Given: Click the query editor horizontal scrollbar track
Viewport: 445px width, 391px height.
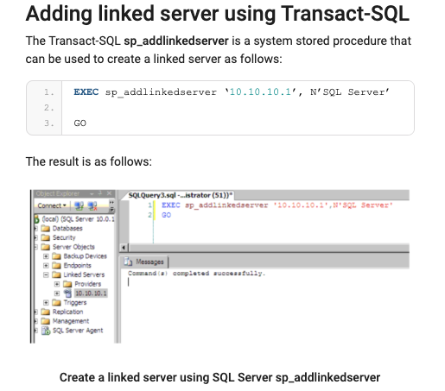Looking at the screenshot, I should point(269,248).
